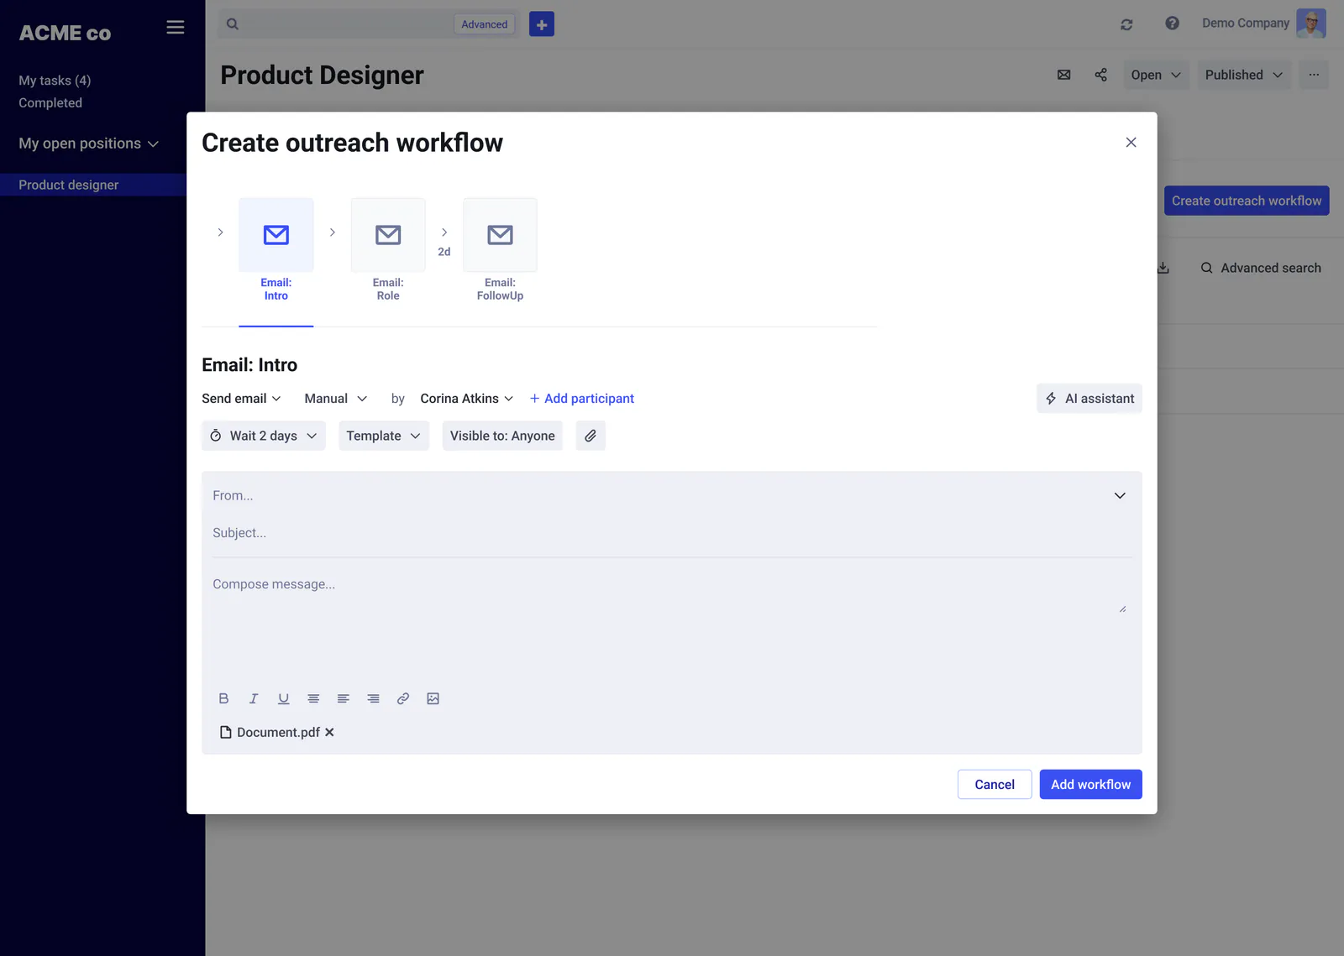This screenshot has height=956, width=1344.
Task: Click the Bold formatting icon
Action: (223, 698)
